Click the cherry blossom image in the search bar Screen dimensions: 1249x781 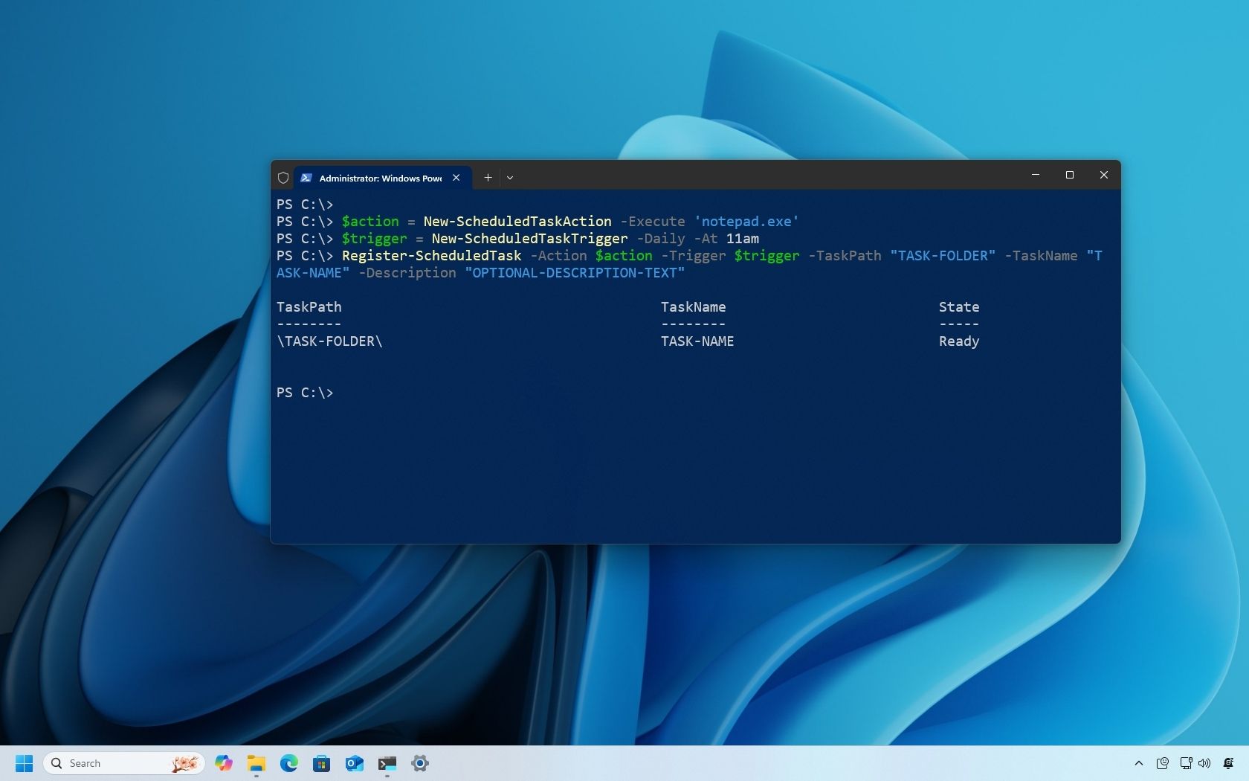[184, 763]
